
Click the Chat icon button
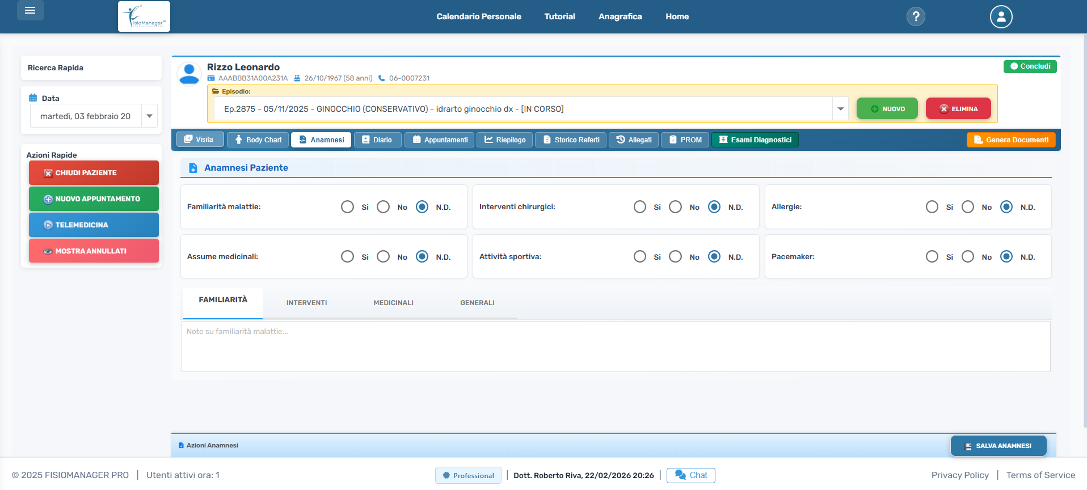(690, 475)
